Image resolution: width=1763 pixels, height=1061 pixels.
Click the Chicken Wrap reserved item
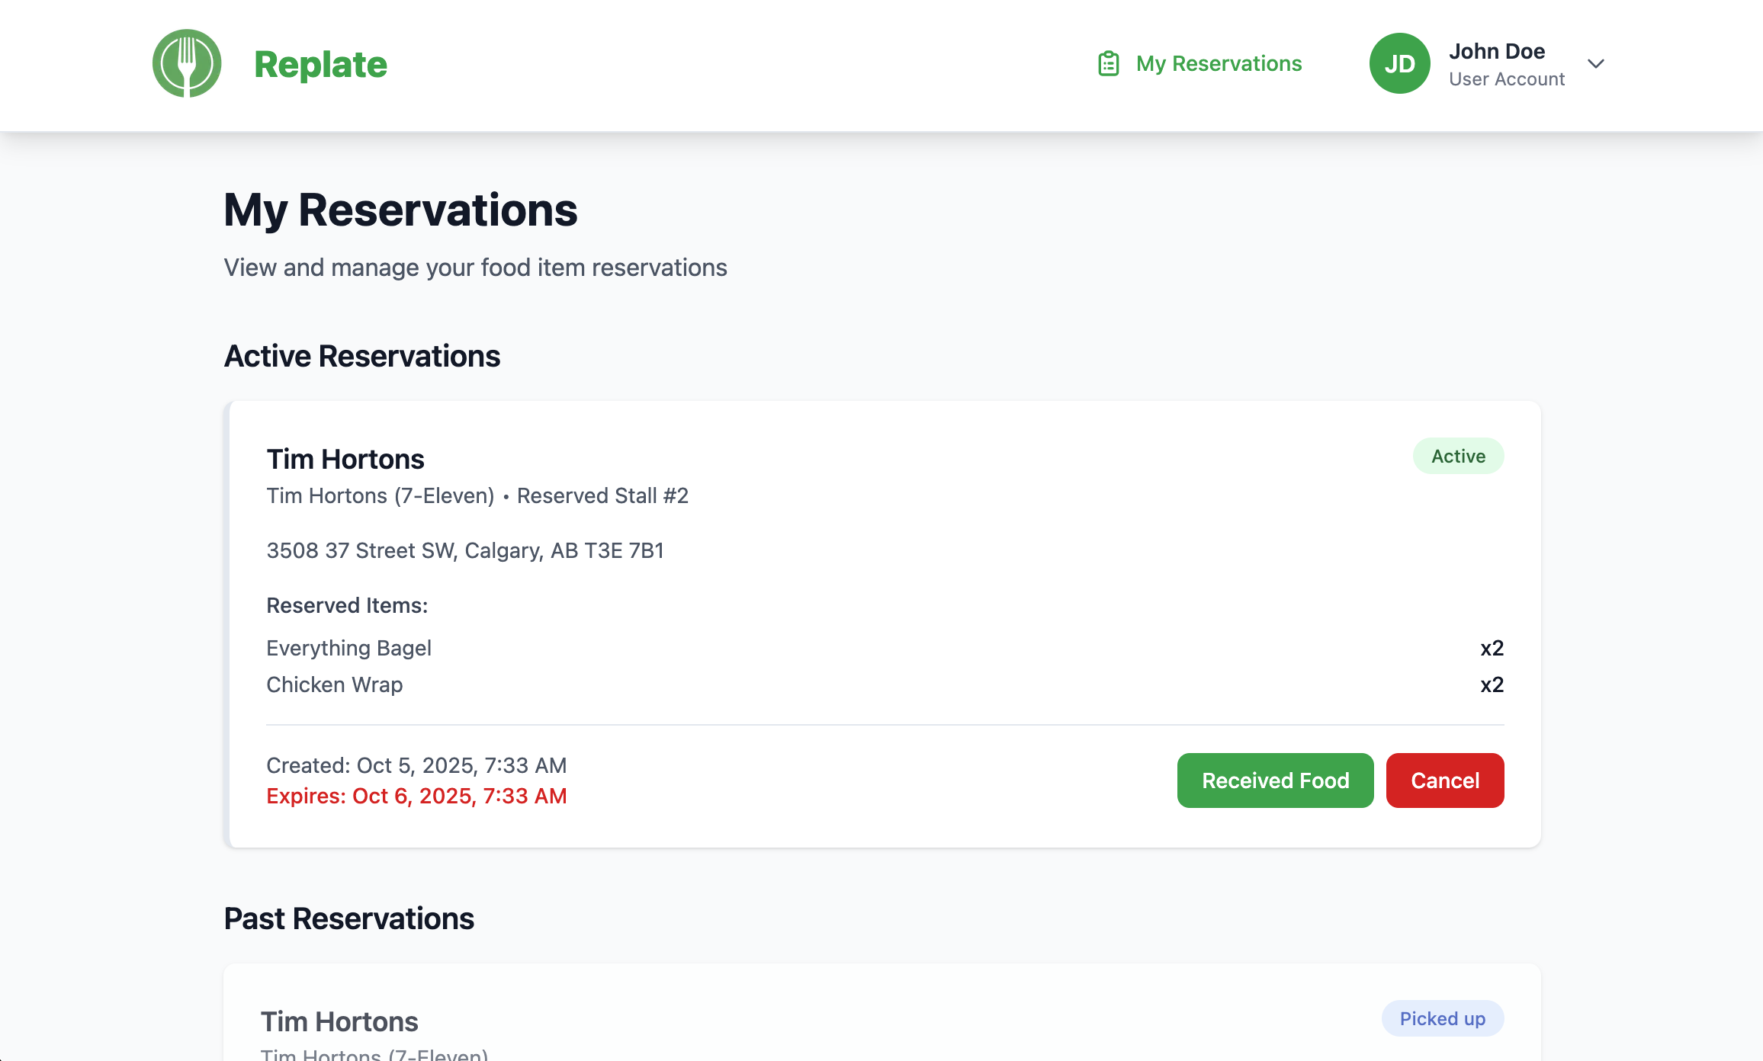coord(334,684)
